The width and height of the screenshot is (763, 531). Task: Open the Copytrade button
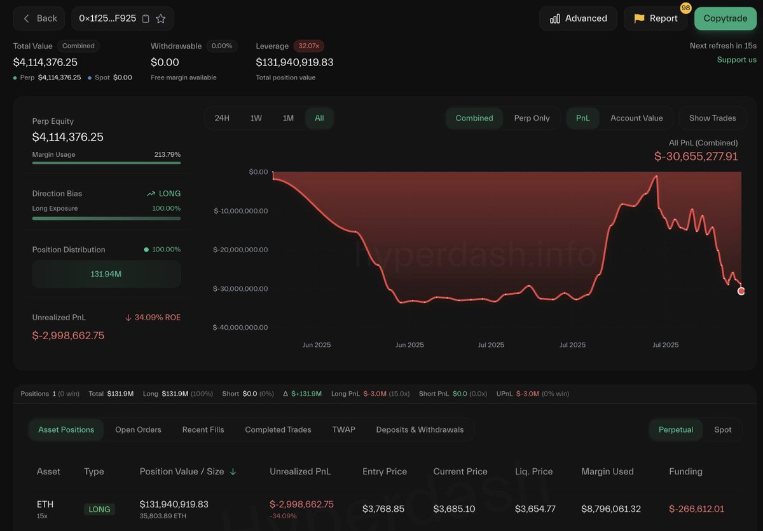[x=725, y=18]
